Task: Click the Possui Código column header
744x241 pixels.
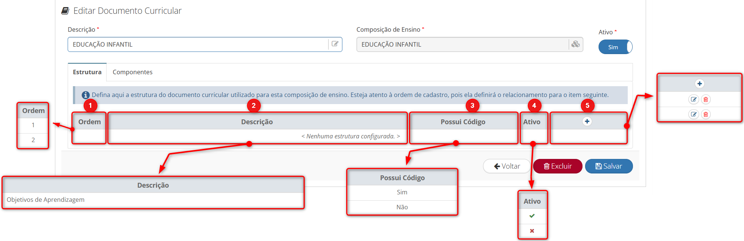Action: point(463,122)
